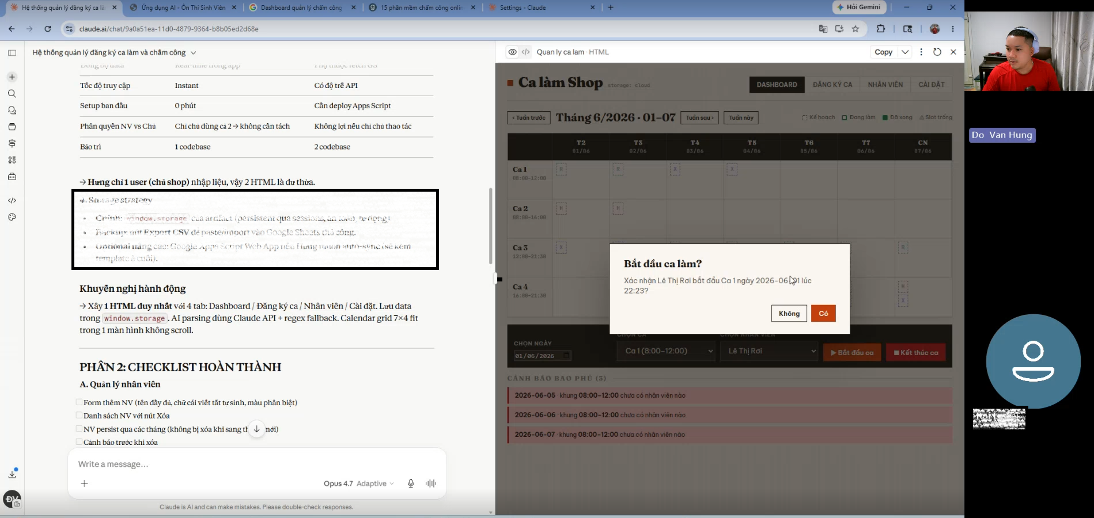Click the 'Hỏi Gemini' button
1094x518 pixels.
click(x=858, y=7)
